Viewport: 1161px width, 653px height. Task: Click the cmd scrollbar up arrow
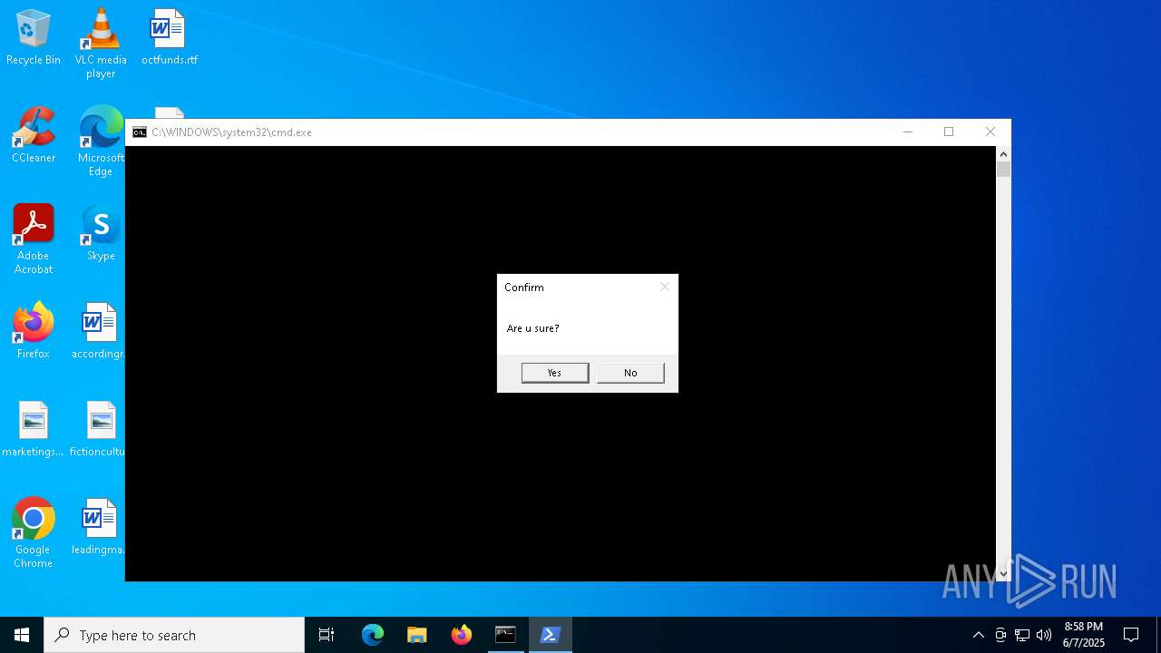(x=1003, y=154)
